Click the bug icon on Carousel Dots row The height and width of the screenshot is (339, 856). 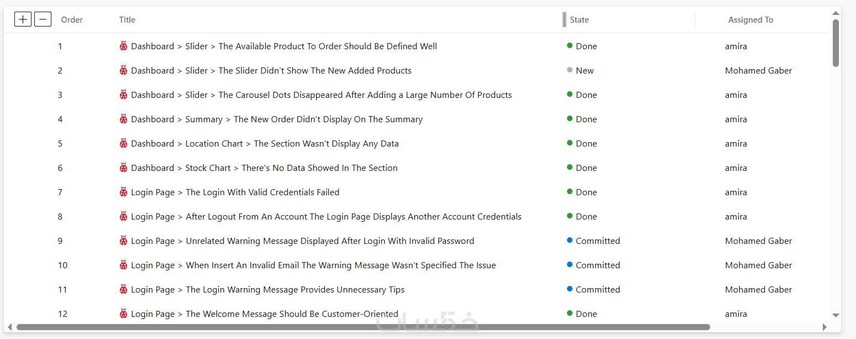(124, 95)
